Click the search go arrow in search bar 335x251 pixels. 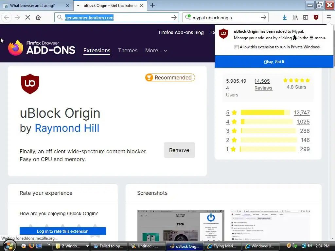click(264, 18)
